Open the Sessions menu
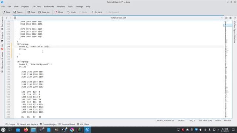The image size is (237, 133). (61, 7)
